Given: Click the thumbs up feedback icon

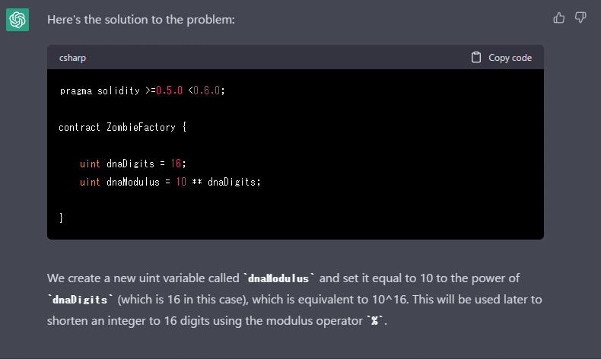Looking at the screenshot, I should click(559, 17).
